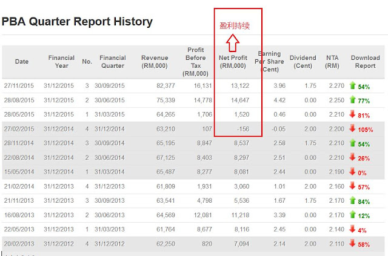Click the red down arrow in 27/02/2015 row
This screenshot has width=388, height=256.
352,128
